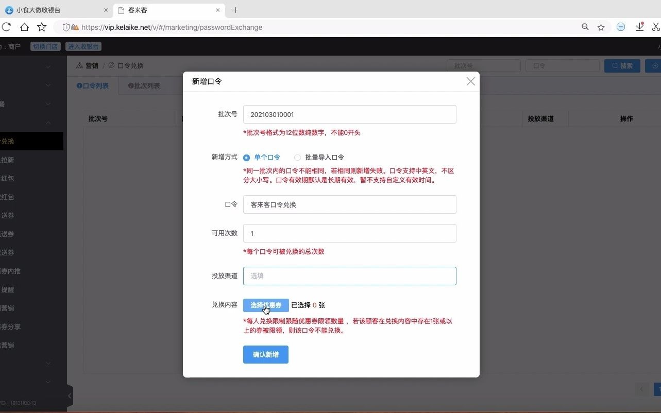Image resolution: width=661 pixels, height=413 pixels.
Task: Click the 已选择 0 张 count text
Action: (309, 305)
